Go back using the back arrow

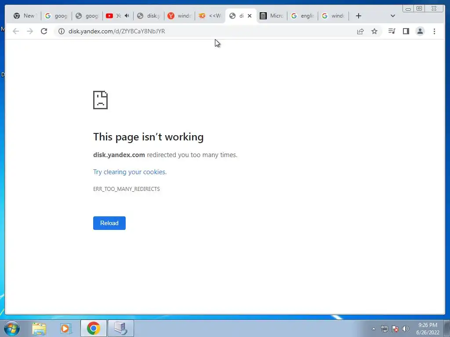pyautogui.click(x=16, y=31)
